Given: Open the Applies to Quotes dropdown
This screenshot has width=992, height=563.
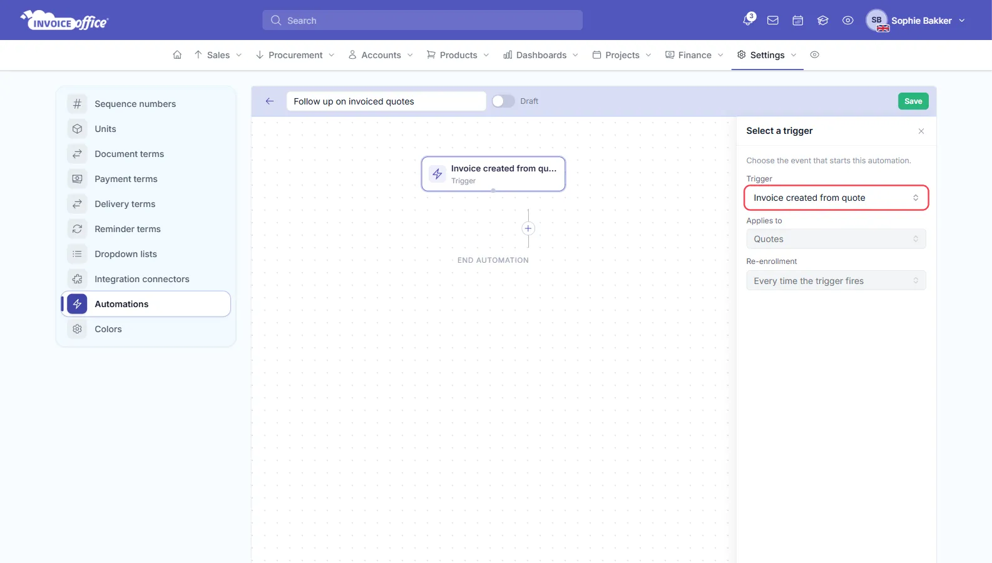Looking at the screenshot, I should click(x=836, y=239).
